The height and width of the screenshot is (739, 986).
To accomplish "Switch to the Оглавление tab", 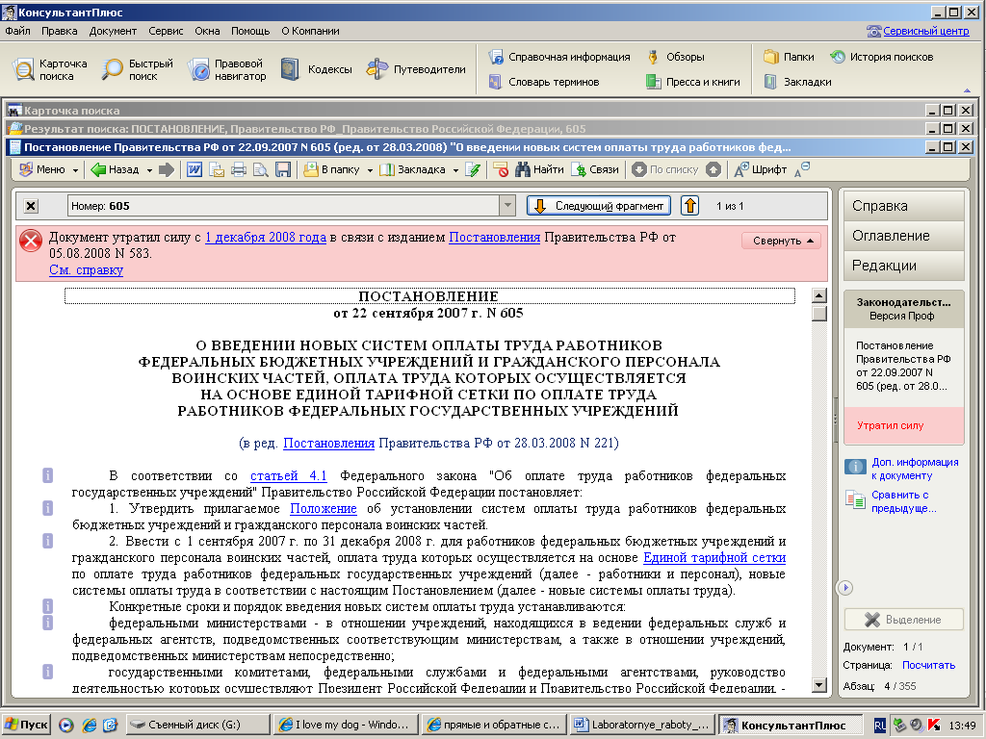I will click(x=903, y=236).
